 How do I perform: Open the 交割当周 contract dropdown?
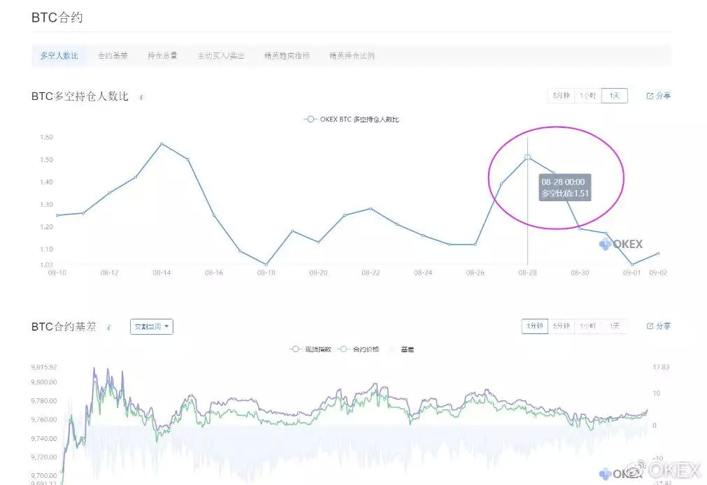151,326
